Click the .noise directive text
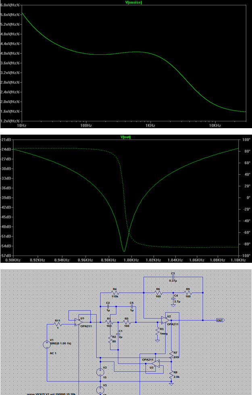Screen dimensions: 252x395 click(x=50, y=394)
